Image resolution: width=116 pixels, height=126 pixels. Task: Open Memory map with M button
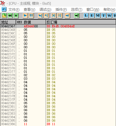pos(98,15)
